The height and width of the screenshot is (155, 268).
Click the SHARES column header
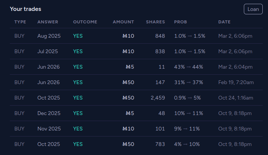pos(156,22)
